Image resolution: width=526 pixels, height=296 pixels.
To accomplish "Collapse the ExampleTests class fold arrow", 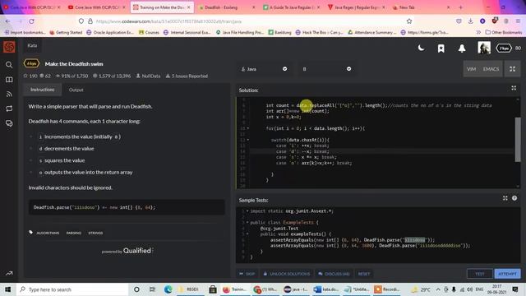I will click(x=247, y=222).
